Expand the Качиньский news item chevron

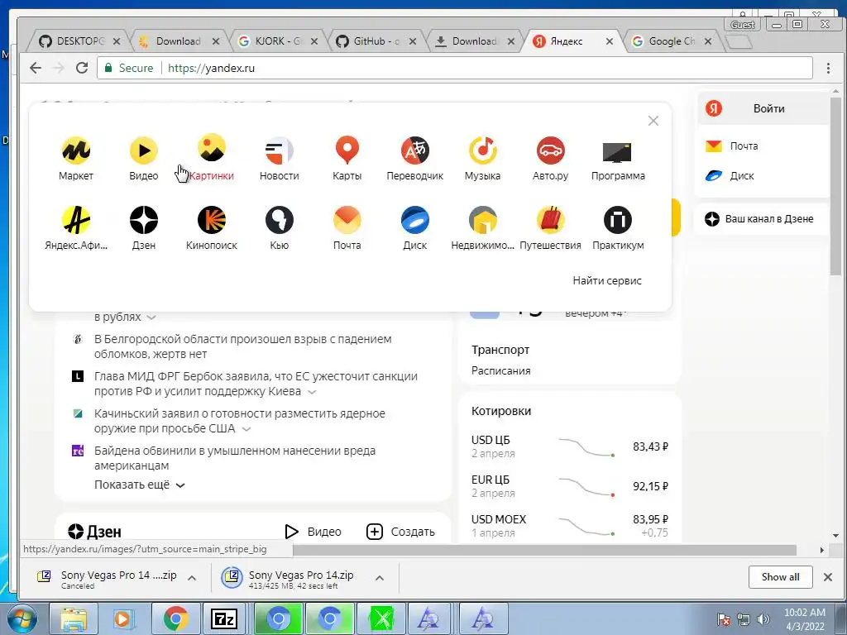246,429
